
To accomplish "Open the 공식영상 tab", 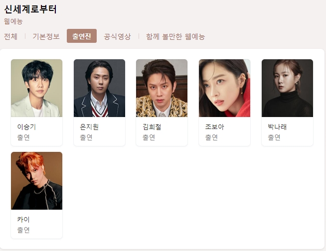I will click(118, 36).
